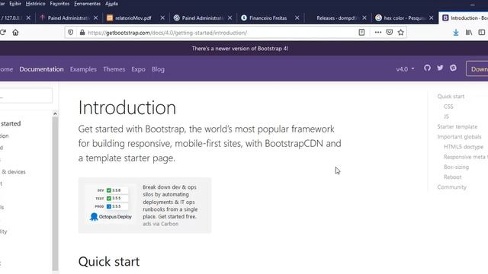This screenshot has width=488, height=274.
Task: Click the padlock site security icon
Action: point(82,32)
